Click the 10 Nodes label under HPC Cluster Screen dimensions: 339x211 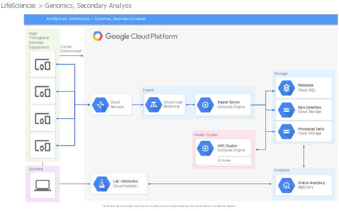[224, 160]
